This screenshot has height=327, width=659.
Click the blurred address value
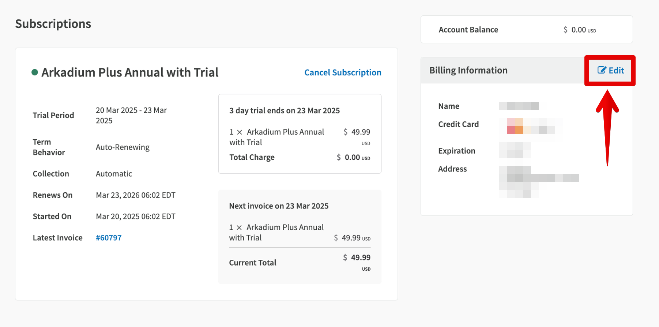click(539, 182)
